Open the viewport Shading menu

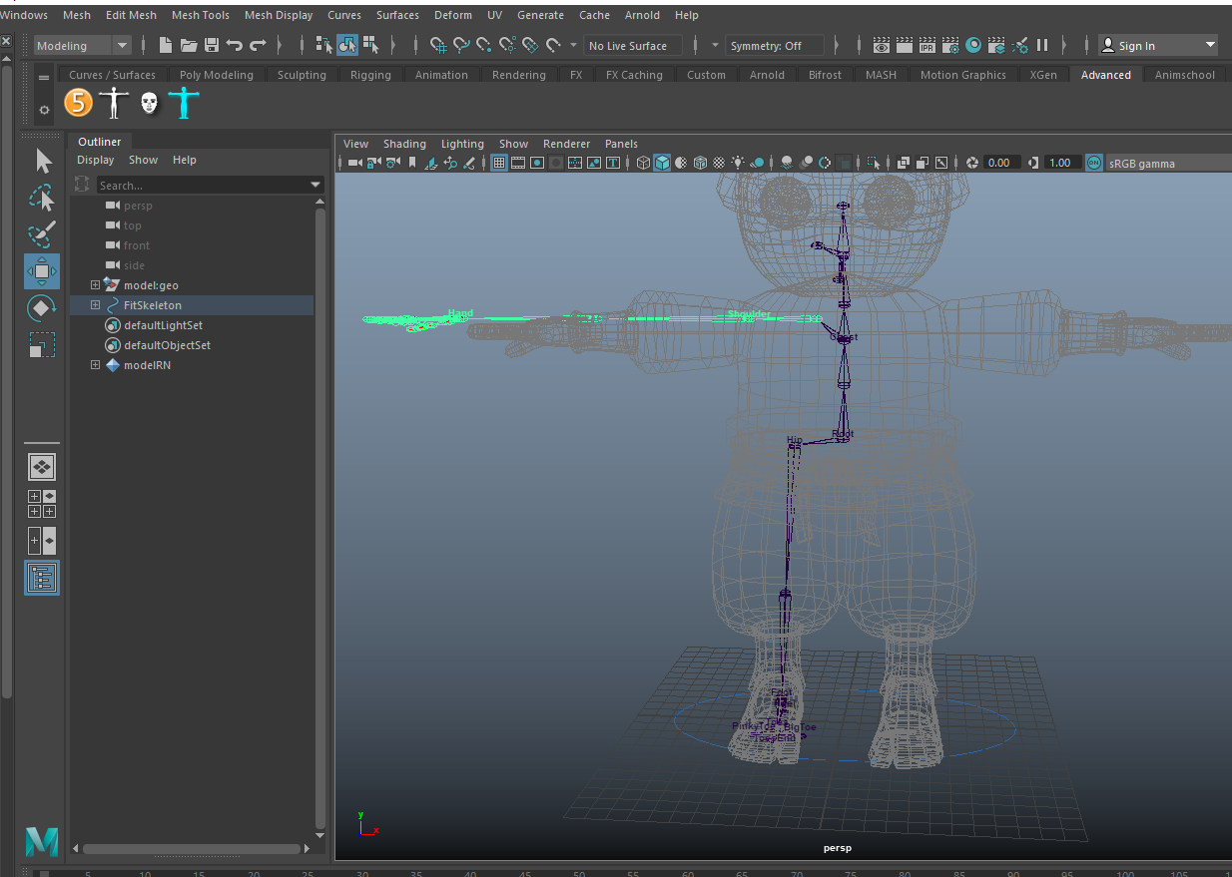click(x=404, y=144)
